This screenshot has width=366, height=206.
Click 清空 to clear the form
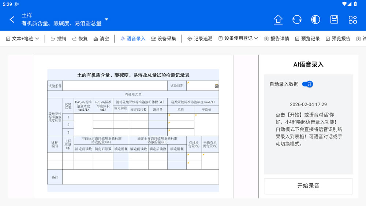click(101, 38)
